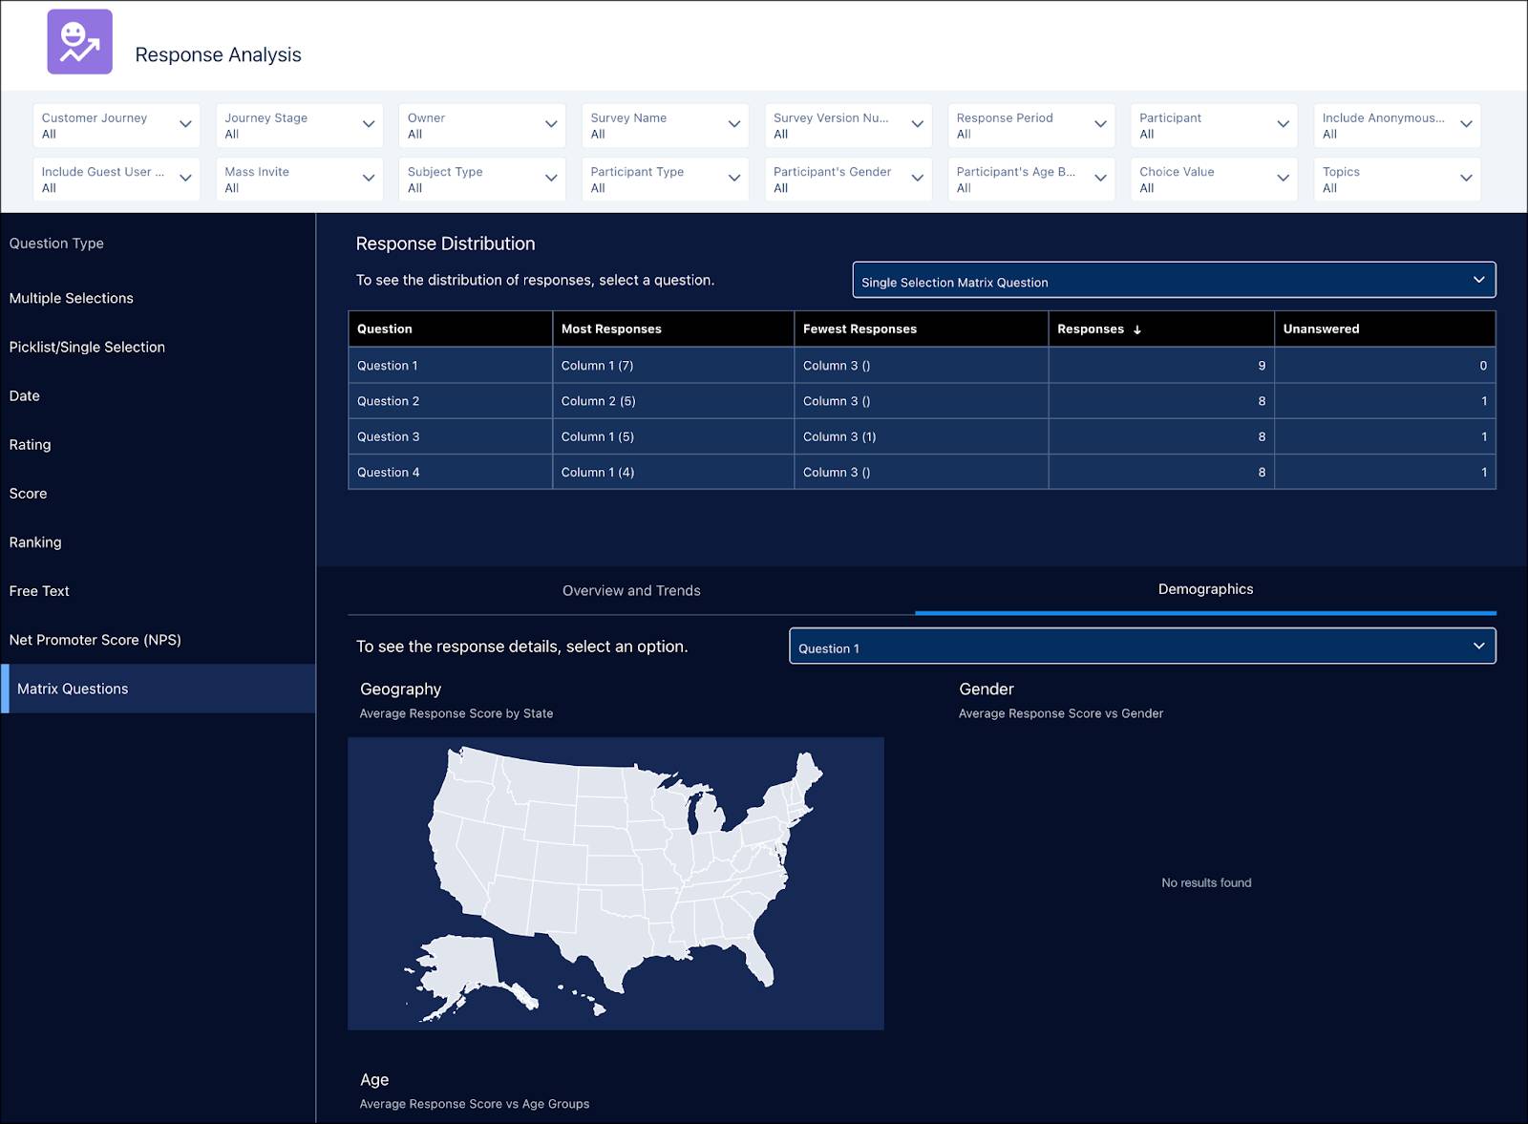Open the Single Selection Matrix Question dropdown
This screenshot has width=1528, height=1124.
[x=1173, y=280]
